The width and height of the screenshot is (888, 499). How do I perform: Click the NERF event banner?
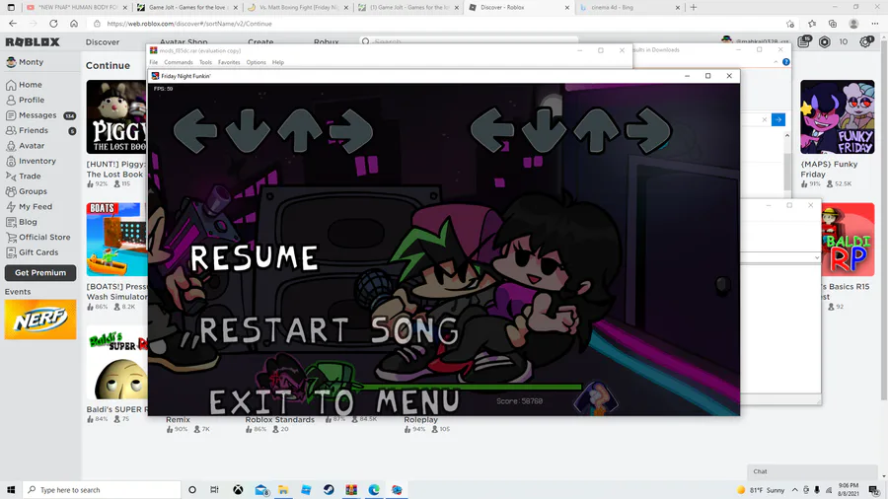pos(40,320)
